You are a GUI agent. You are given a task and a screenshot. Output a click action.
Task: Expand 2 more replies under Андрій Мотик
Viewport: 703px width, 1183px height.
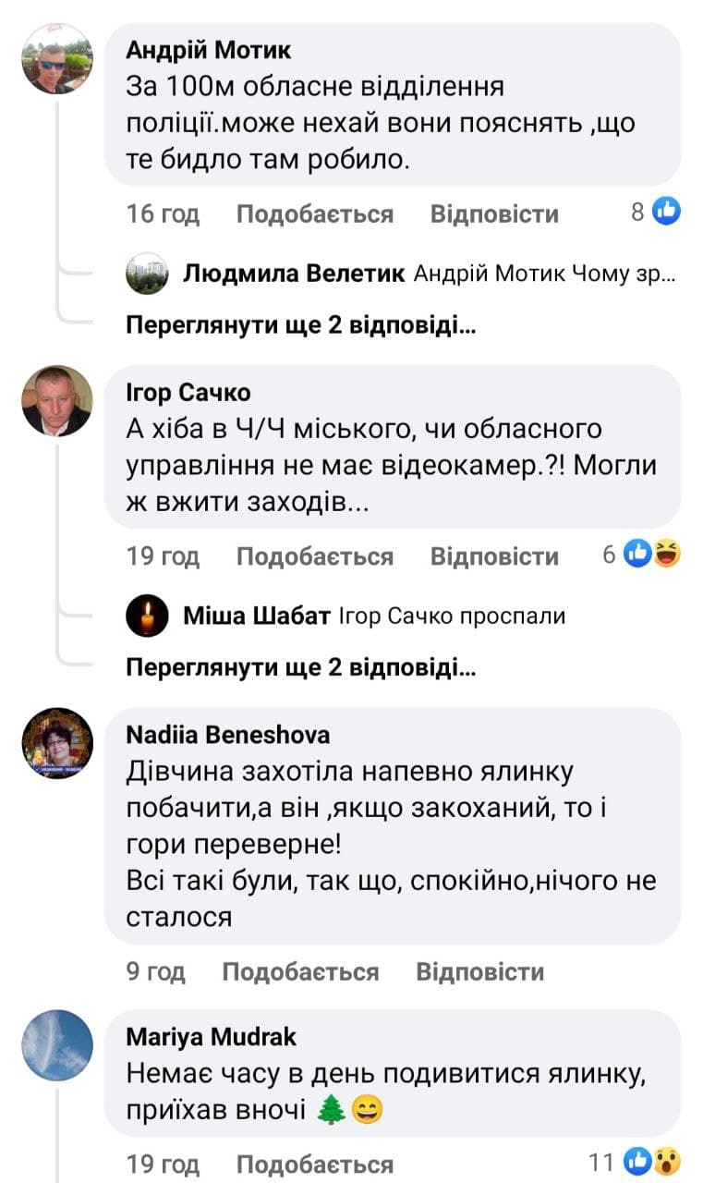tap(301, 325)
